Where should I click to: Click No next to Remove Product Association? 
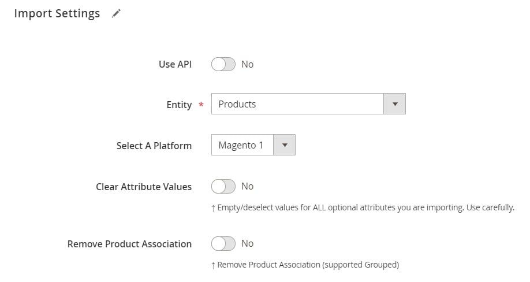[247, 243]
